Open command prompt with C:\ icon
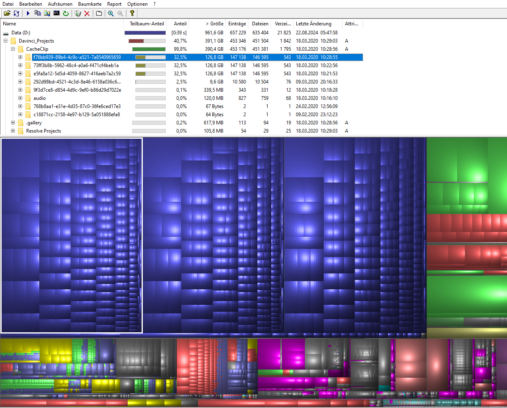The height and width of the screenshot is (408, 507). [x=56, y=13]
